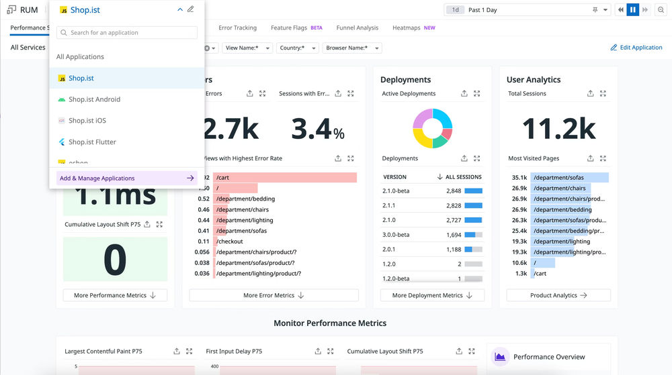Screen dimensions: 672x375
Task: Fullscreen First Input Delay P75 graph
Action: [x=331, y=351]
